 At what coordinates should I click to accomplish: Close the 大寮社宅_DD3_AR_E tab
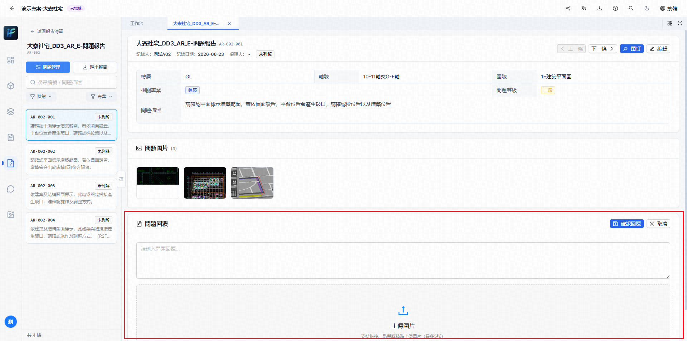pos(229,24)
